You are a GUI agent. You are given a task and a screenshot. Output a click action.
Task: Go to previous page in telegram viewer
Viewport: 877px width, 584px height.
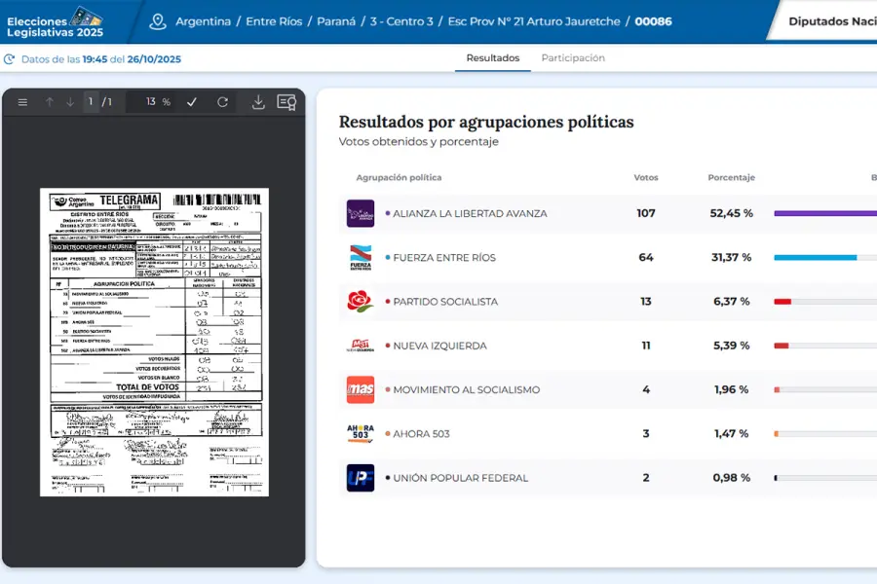click(x=49, y=102)
